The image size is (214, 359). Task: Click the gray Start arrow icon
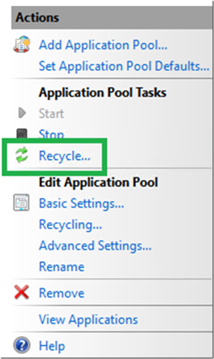pos(22,113)
